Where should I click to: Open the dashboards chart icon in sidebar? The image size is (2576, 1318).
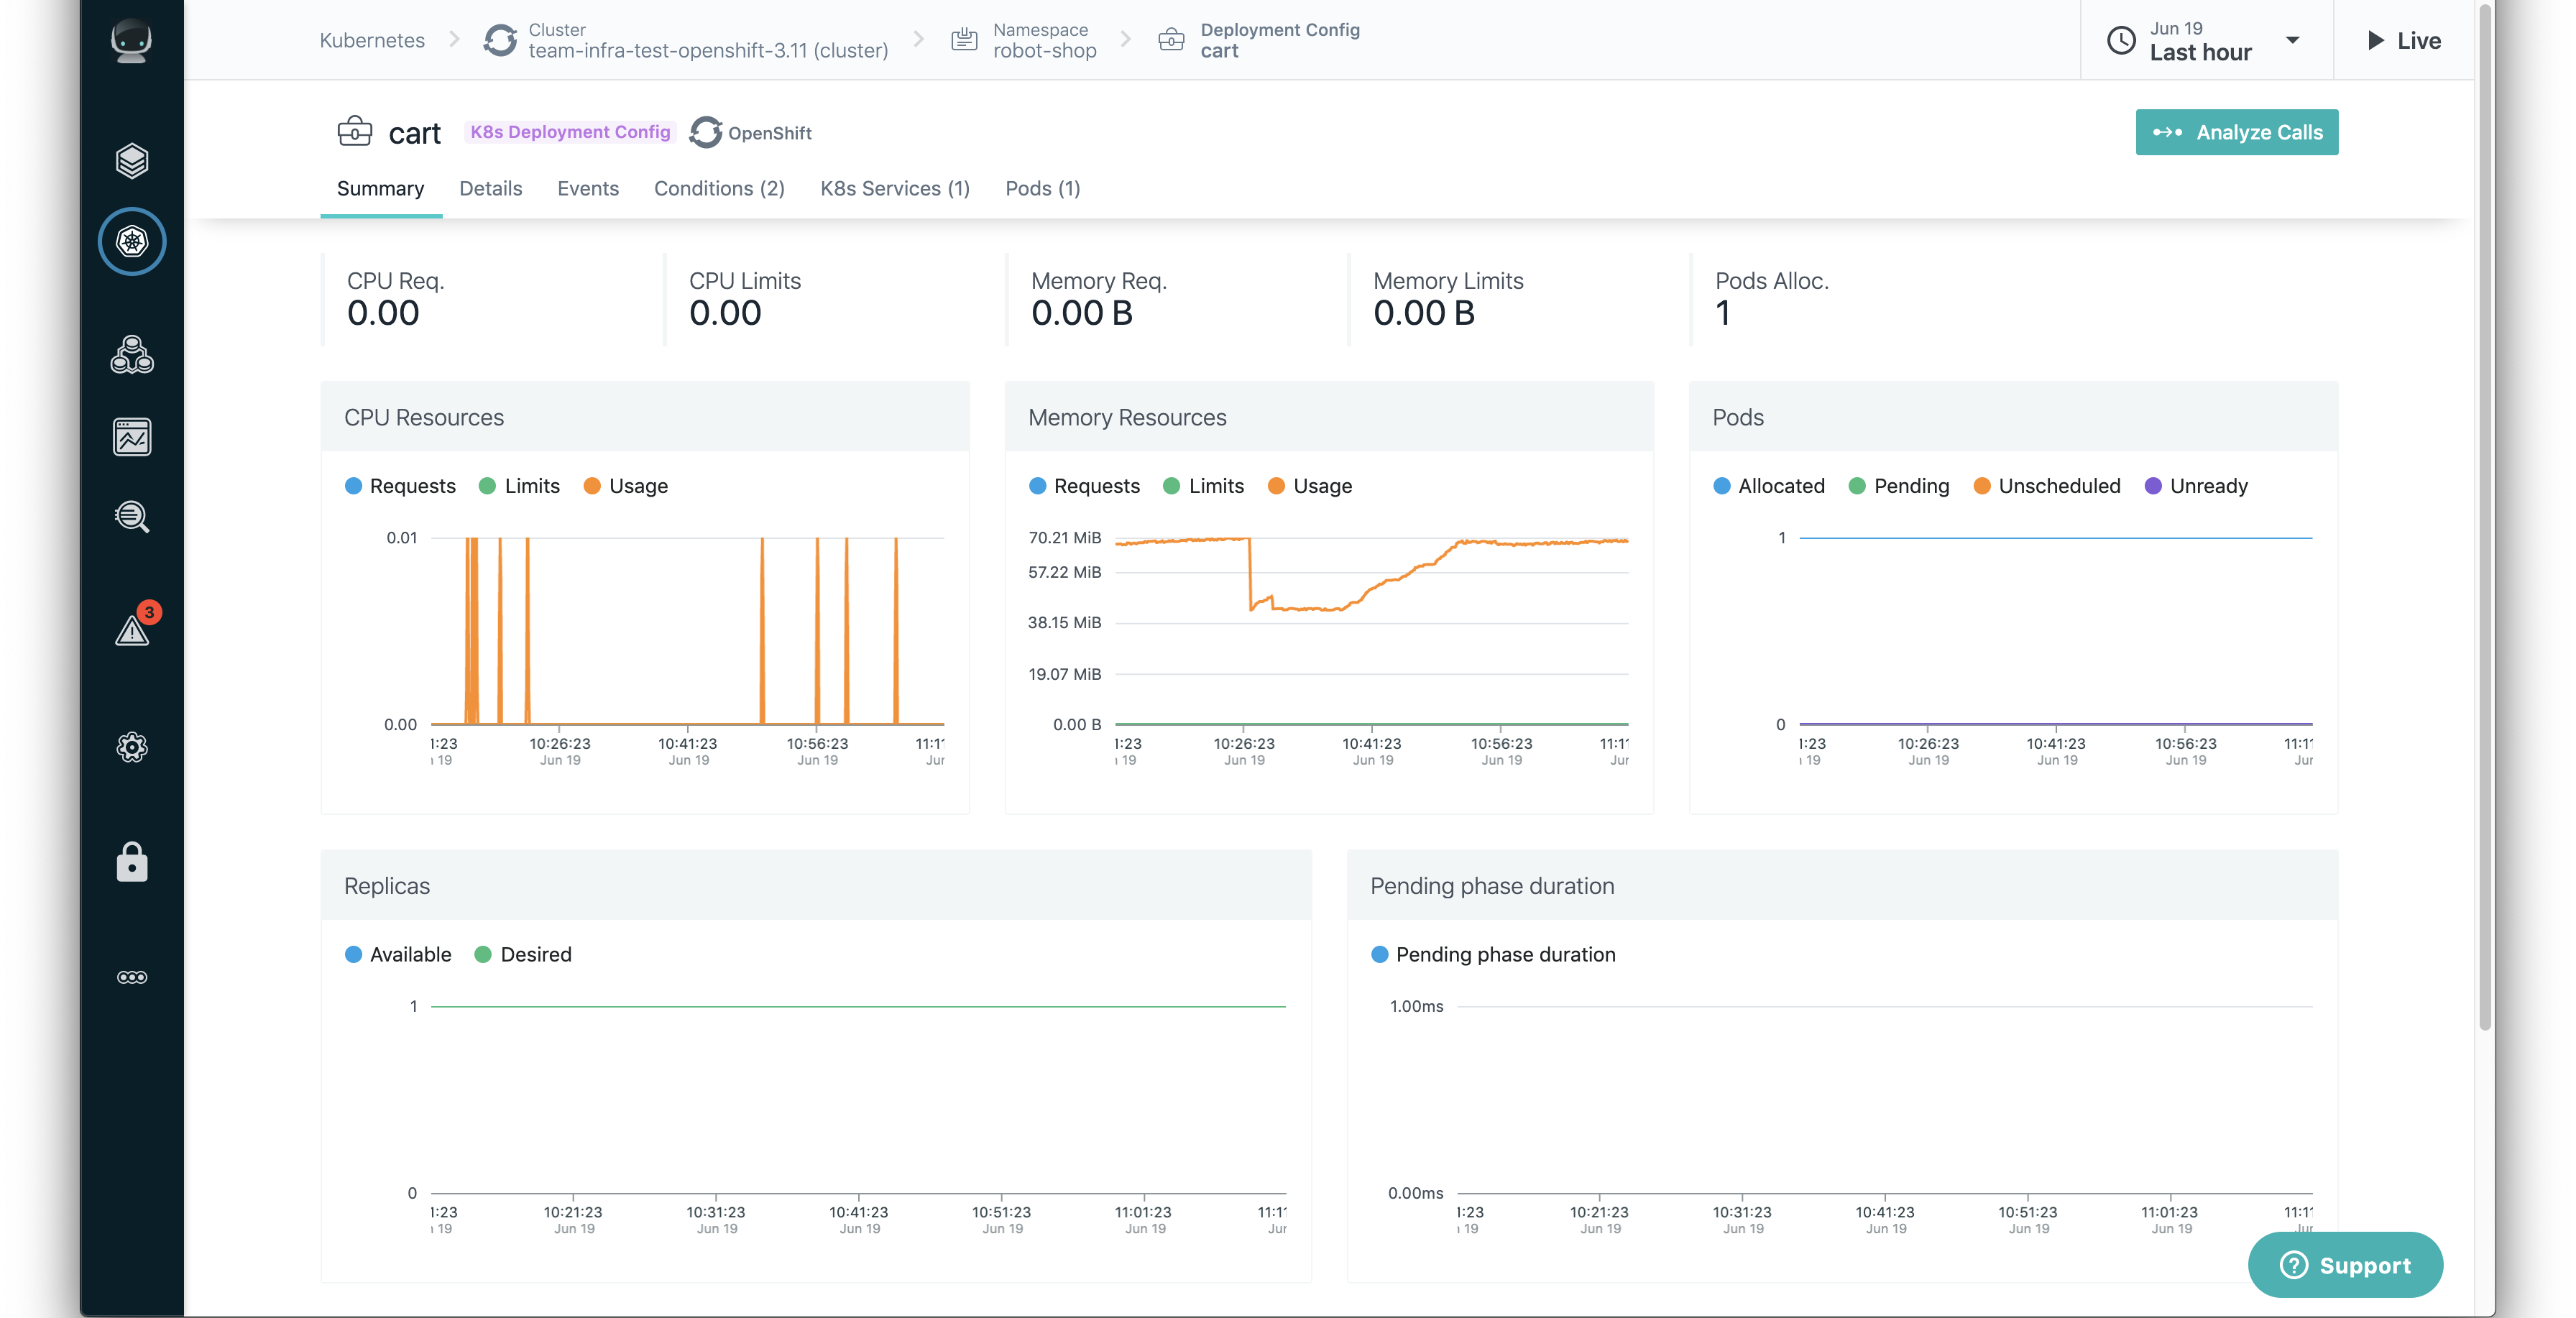pos(131,437)
